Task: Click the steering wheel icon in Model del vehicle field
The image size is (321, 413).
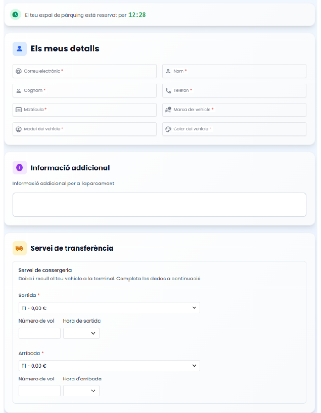Action: (18, 129)
